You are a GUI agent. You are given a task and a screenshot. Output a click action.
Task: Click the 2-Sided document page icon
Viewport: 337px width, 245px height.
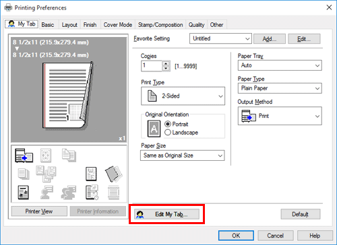click(152, 96)
